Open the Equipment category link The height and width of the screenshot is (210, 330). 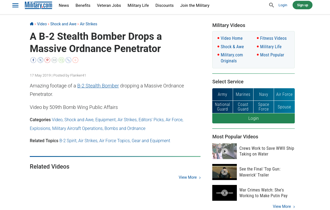pos(105,120)
